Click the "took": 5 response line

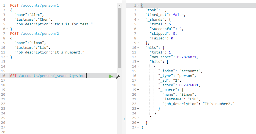click(156, 10)
